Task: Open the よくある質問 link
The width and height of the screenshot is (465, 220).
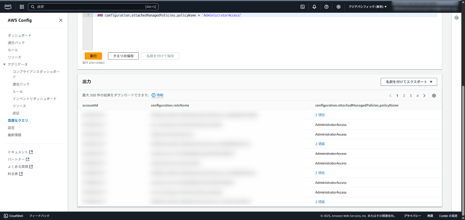Action: [x=18, y=167]
